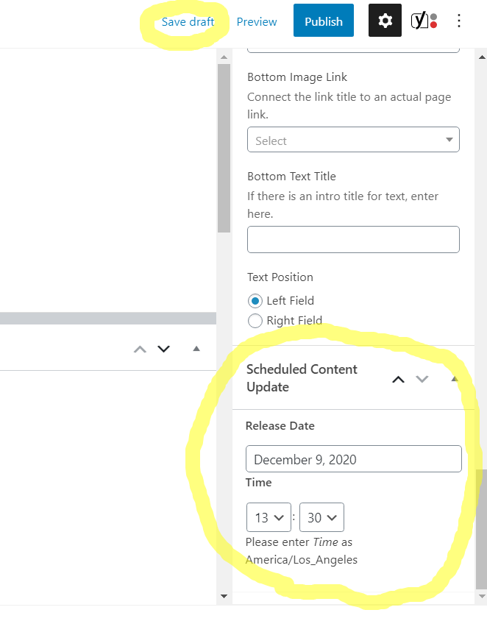Collapse the Scheduled Content Update panel
The height and width of the screenshot is (621, 487).
coord(454,379)
